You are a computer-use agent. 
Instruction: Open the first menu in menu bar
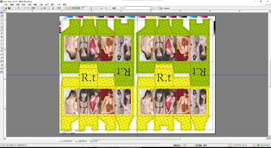(x=6, y=5)
